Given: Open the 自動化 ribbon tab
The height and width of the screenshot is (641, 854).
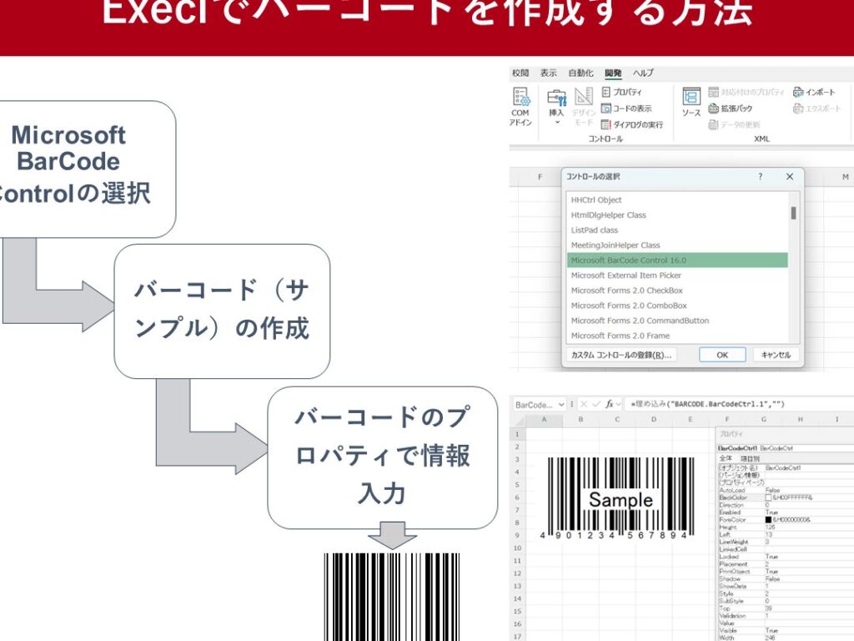Looking at the screenshot, I should (580, 73).
